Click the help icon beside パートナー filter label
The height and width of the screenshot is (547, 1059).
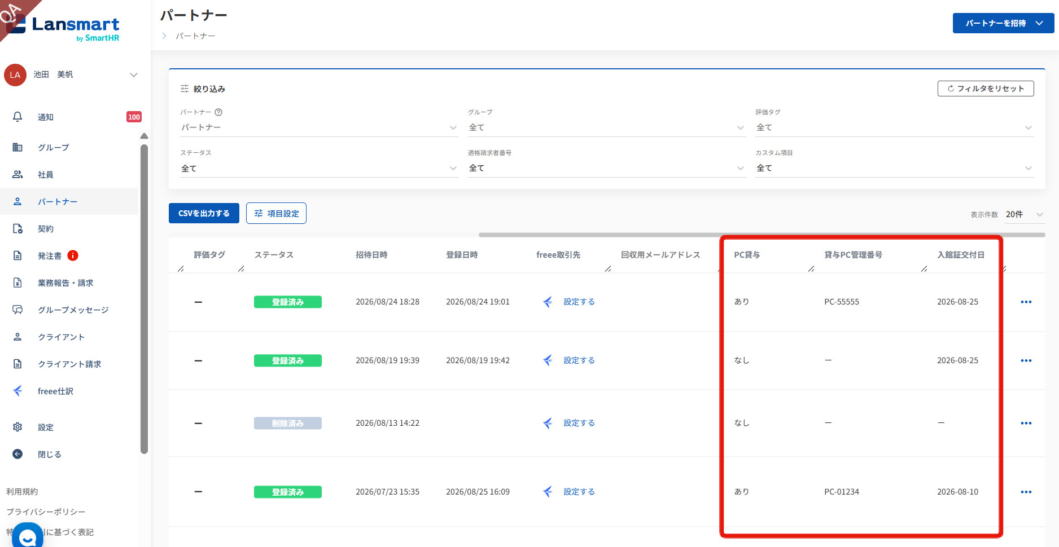(218, 112)
